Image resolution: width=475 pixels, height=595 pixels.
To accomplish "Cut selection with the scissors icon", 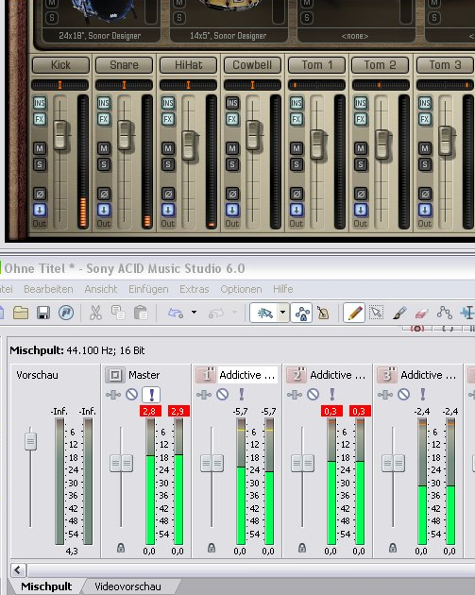I will [95, 313].
